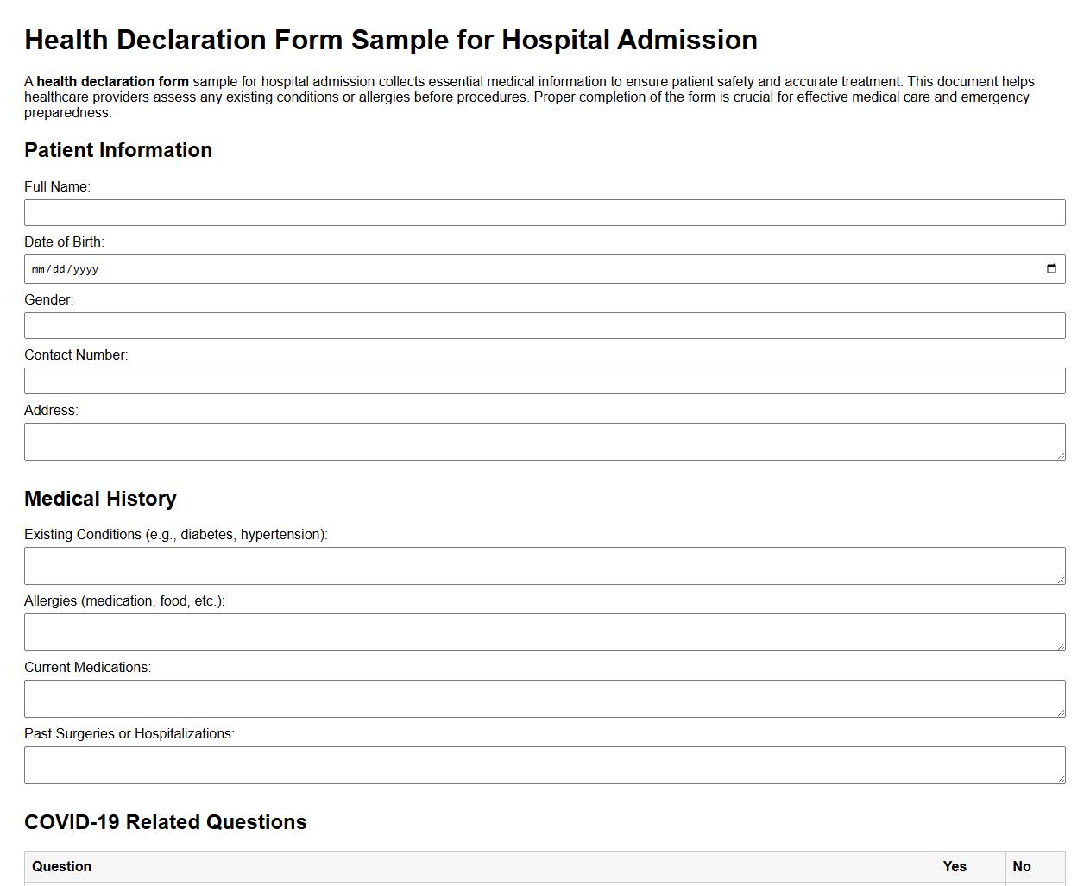Open the Date of Birth field
The height and width of the screenshot is (886, 1090).
(x=518, y=268)
